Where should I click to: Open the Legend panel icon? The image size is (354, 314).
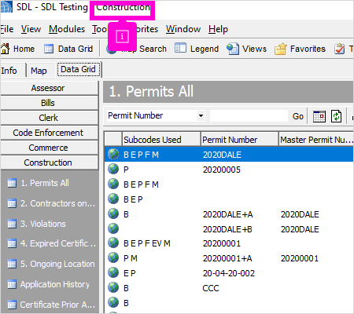180,49
